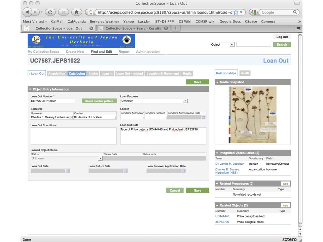Viewport: 323px width, 242px height.
Task: Open the tab list icon at right
Action: (298, 28)
